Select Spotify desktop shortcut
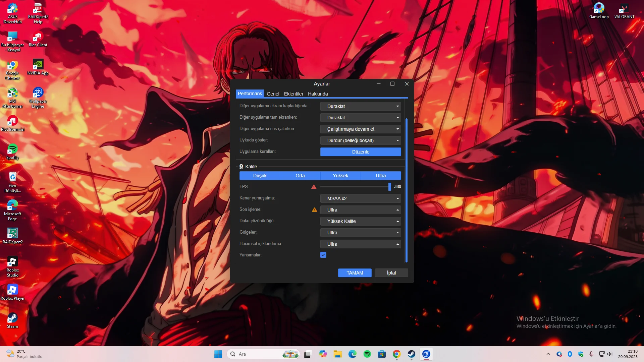The width and height of the screenshot is (644, 362). tap(13, 152)
